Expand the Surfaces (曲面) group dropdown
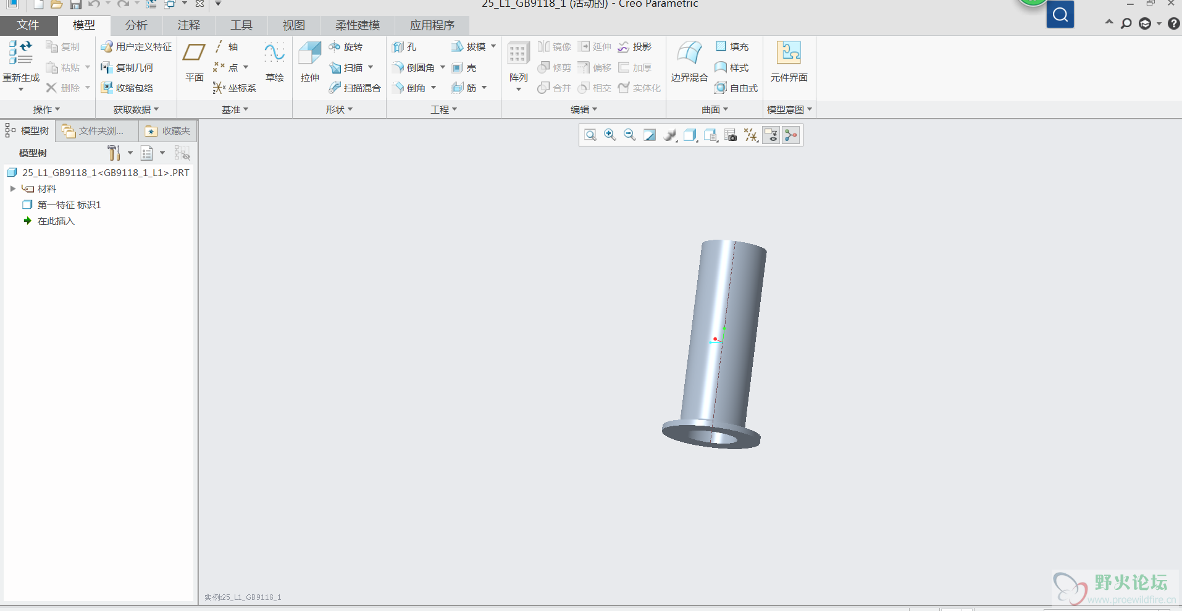Screen dimensions: 1182x611 click(x=715, y=109)
